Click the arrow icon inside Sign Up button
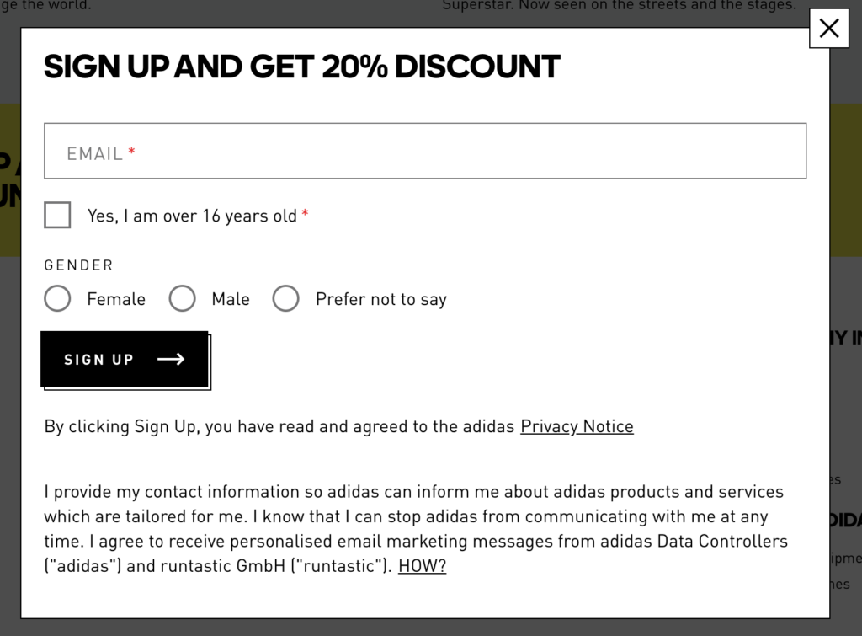Image resolution: width=862 pixels, height=636 pixels. [171, 359]
